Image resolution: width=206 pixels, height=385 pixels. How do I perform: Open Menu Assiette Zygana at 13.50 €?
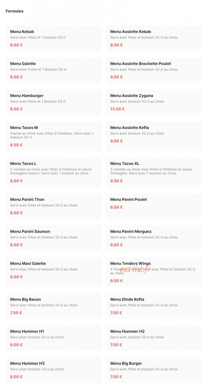(154, 102)
